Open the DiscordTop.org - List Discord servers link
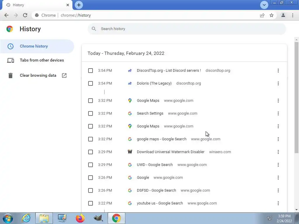This screenshot has width=299, height=224. tap(169, 71)
